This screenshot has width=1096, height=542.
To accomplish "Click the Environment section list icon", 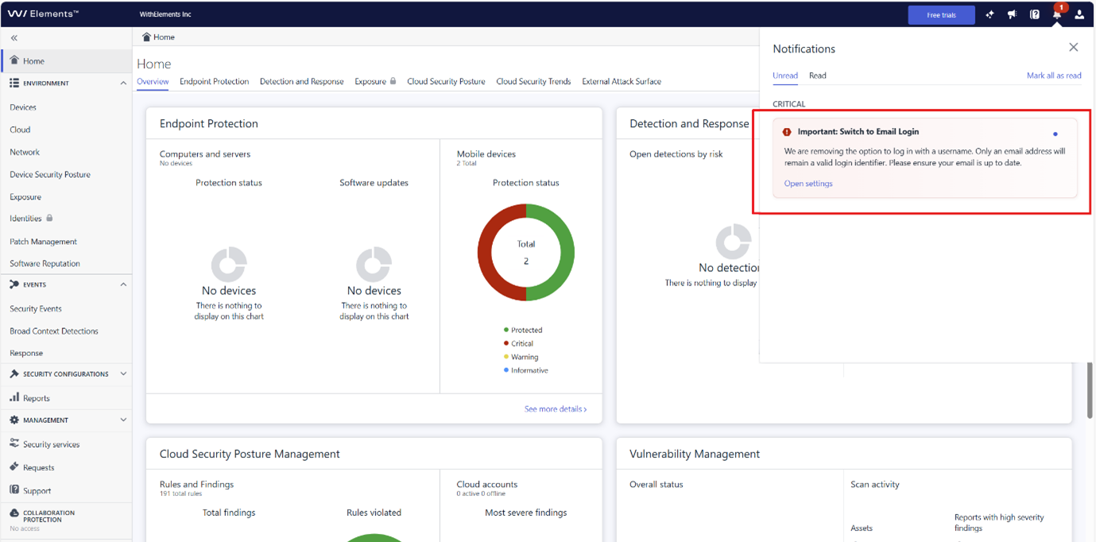I will tap(14, 83).
